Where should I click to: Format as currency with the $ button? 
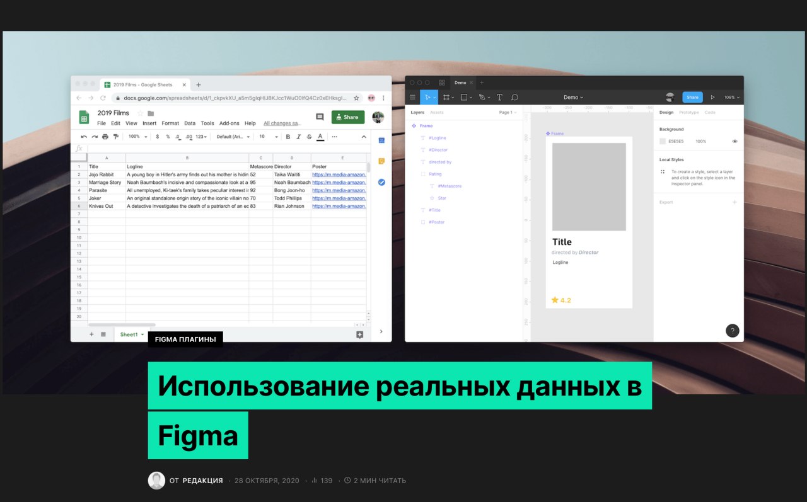pyautogui.click(x=157, y=137)
